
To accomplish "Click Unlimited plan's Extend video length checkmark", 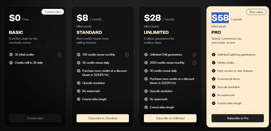I will point(146,107).
